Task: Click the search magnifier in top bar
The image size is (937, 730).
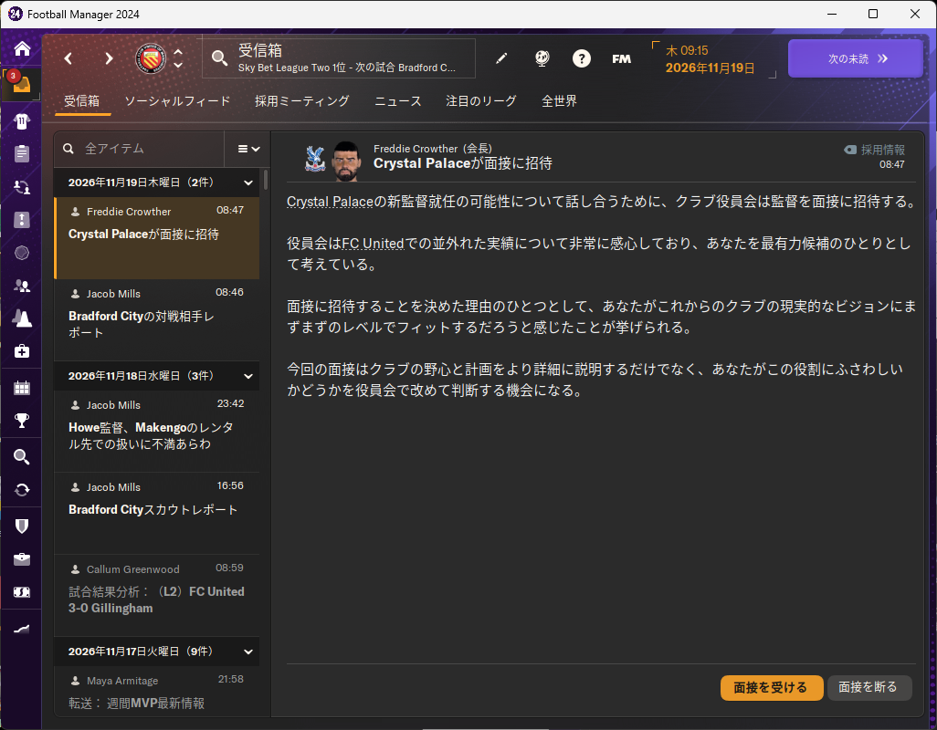Action: click(219, 58)
